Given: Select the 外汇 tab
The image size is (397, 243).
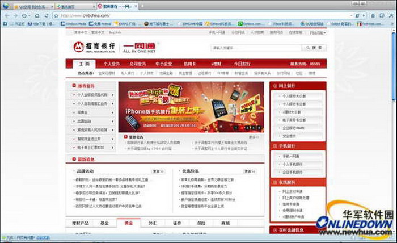Looking at the screenshot, I should tap(153, 223).
